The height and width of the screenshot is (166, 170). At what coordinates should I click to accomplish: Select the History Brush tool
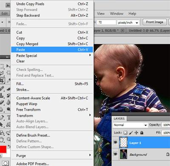tap(8, 95)
